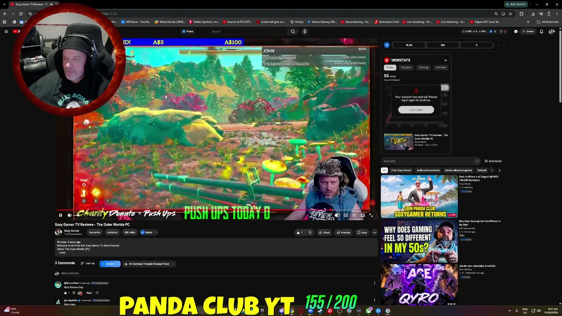This screenshot has height=316, width=562.
Task: Open The Outer Worlds thumbnail in ViewStats
Action: pyautogui.click(x=398, y=142)
